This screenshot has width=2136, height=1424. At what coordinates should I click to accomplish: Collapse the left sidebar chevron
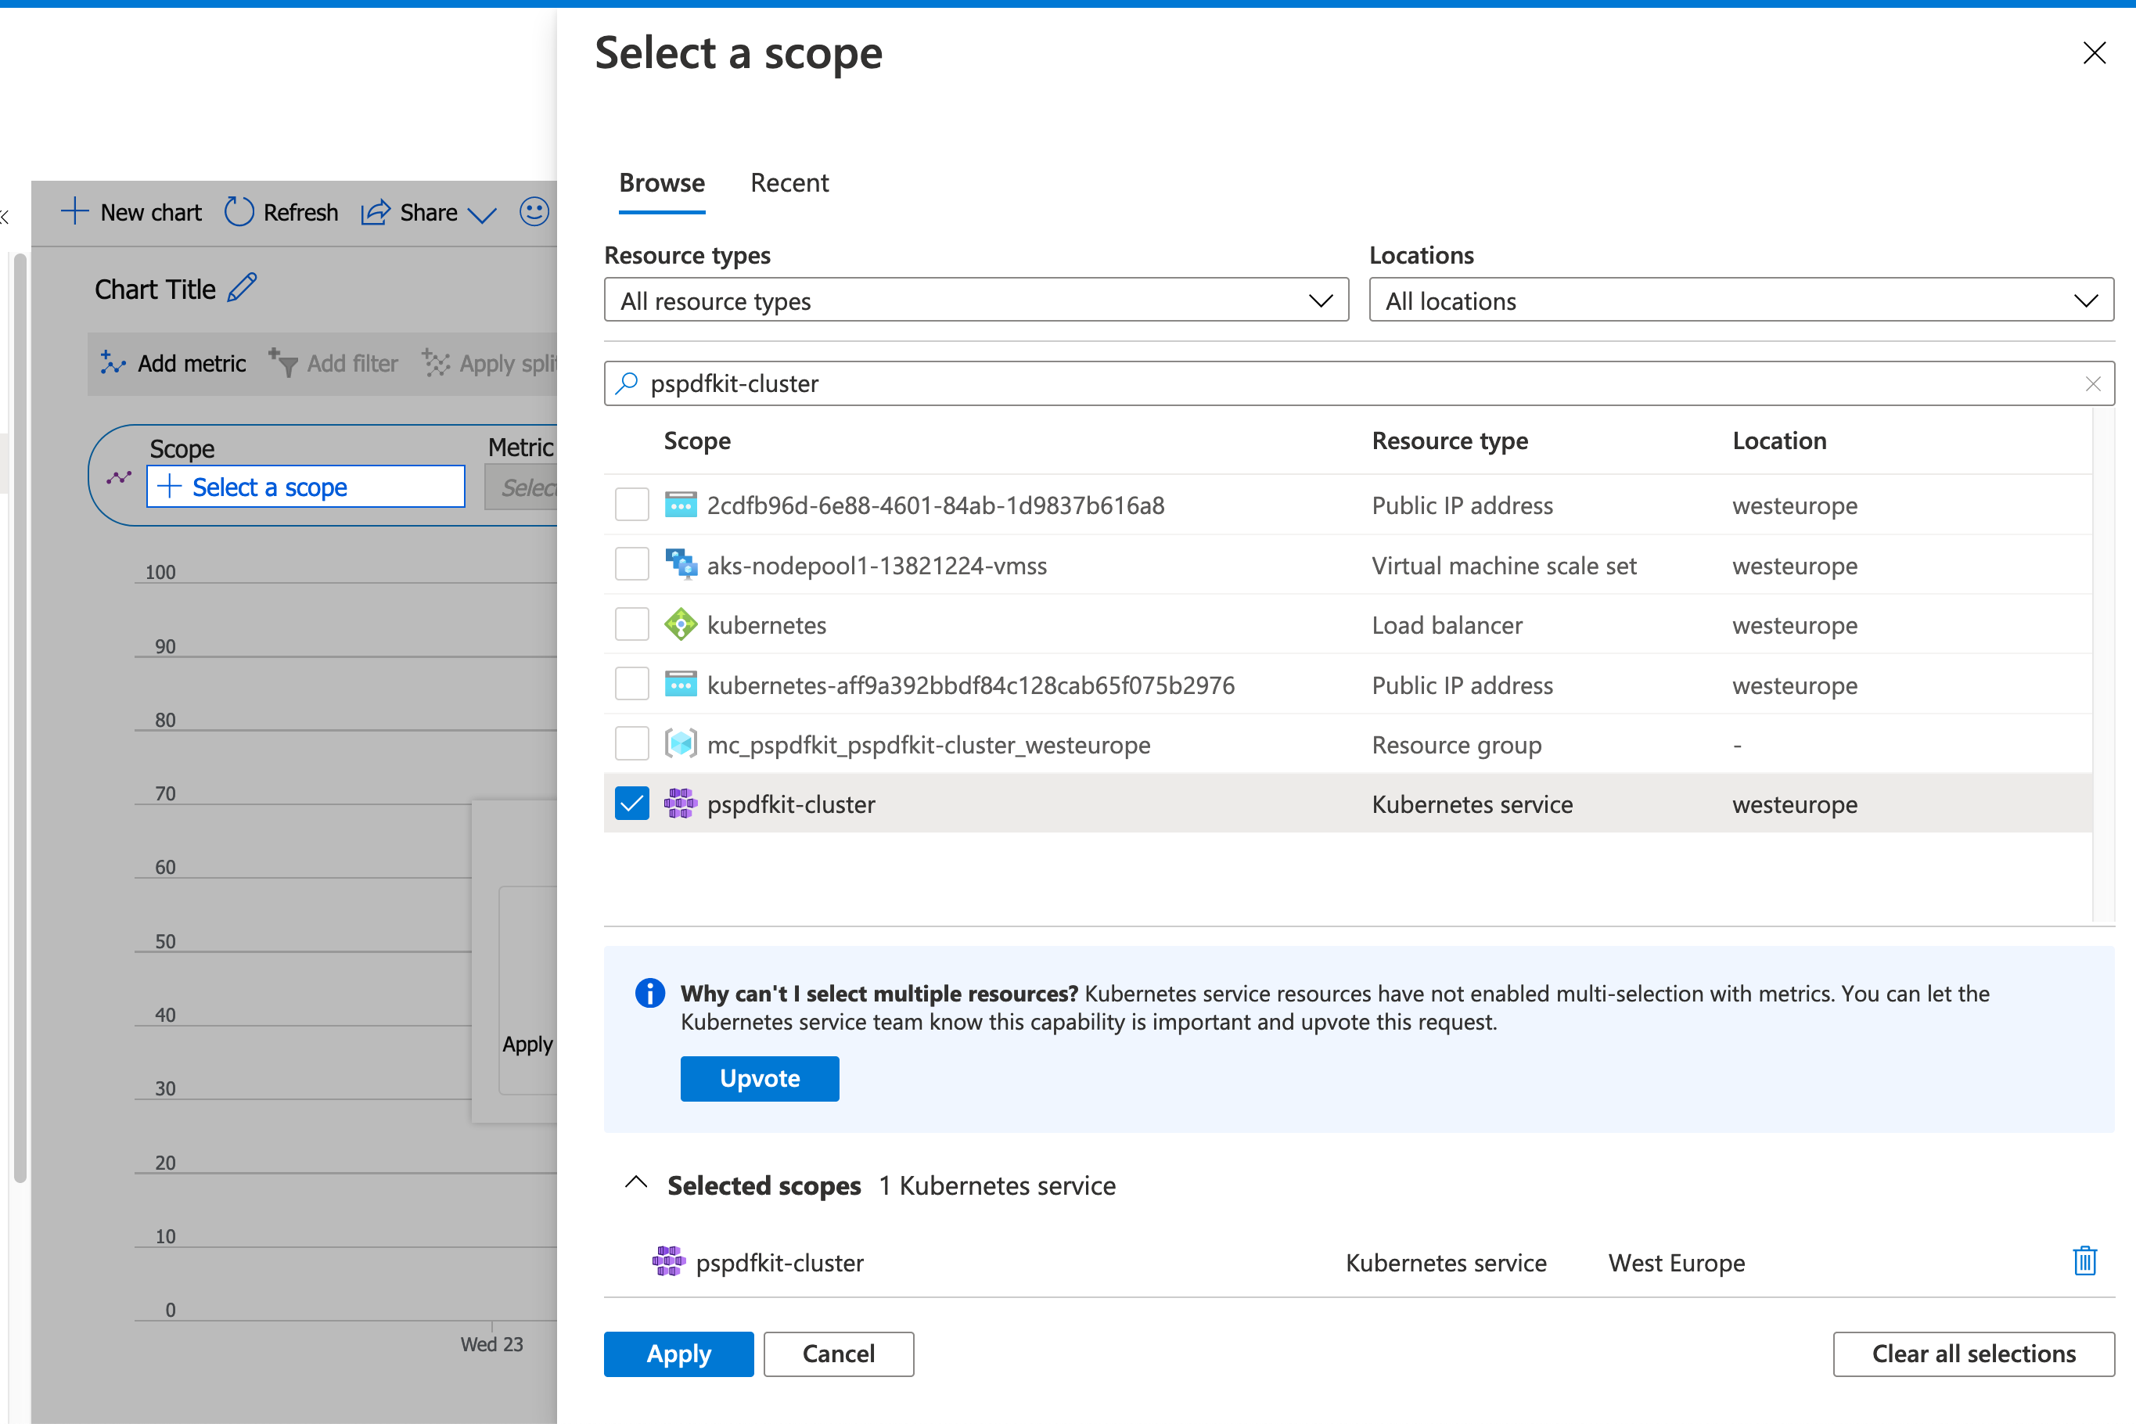click(5, 216)
